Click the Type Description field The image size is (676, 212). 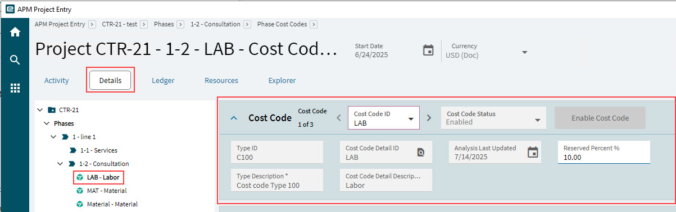pos(277,180)
